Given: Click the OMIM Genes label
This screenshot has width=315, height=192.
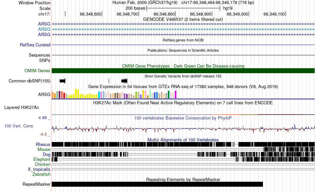Looking at the screenshot, I should (37, 71).
